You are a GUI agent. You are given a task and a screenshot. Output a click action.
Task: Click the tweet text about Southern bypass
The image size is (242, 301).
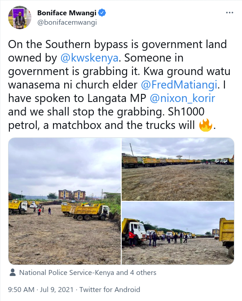tap(119, 84)
